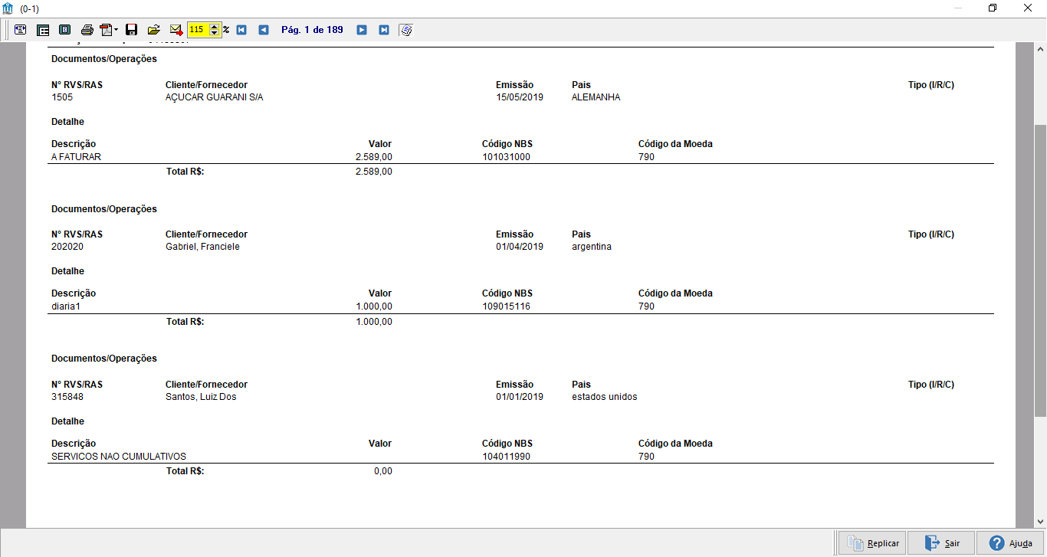Screen dimensions: 1047x557
Task: Click NBS code 109015116
Action: coord(506,306)
